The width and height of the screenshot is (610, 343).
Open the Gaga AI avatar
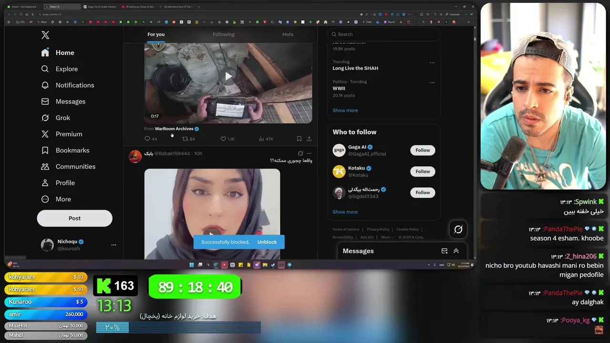[x=339, y=150]
